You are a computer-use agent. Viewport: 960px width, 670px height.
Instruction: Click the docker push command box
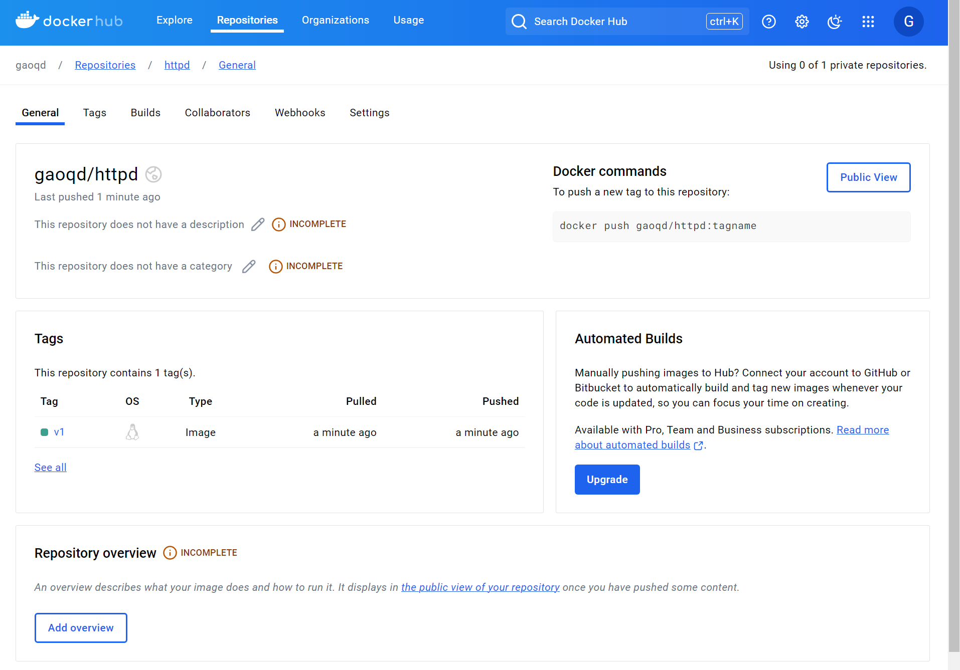coord(731,227)
